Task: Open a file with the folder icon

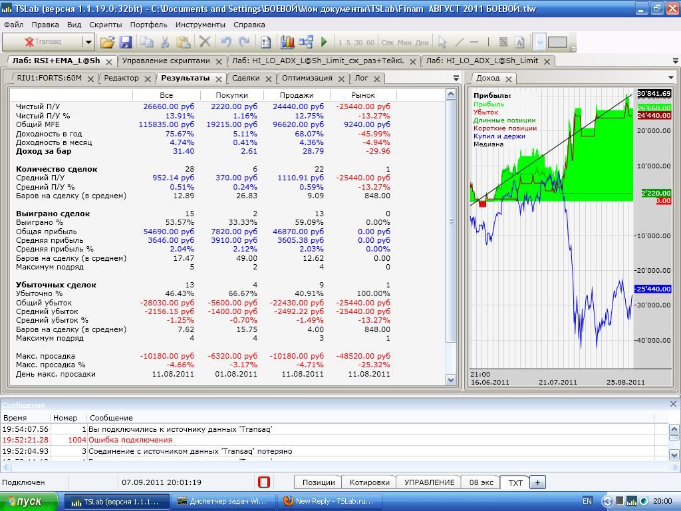Action: 107,42
